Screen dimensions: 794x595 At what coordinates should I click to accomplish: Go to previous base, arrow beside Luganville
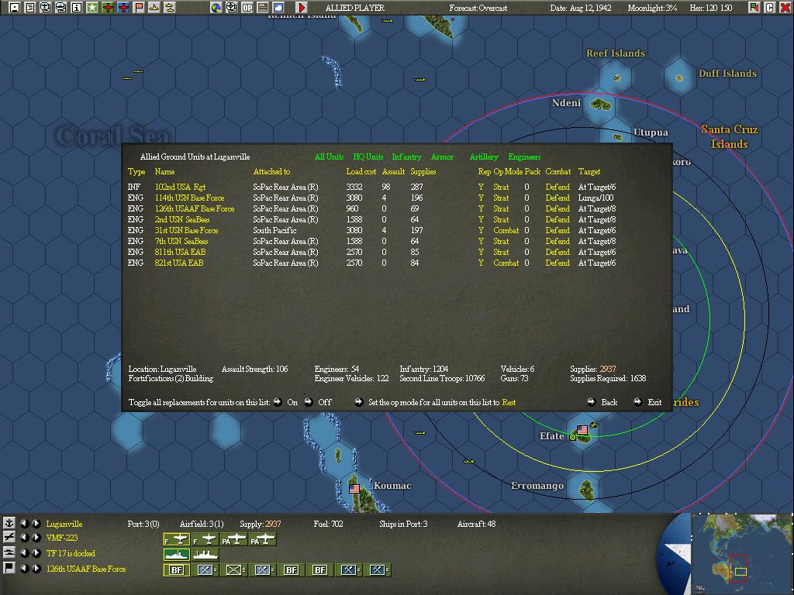click(24, 523)
